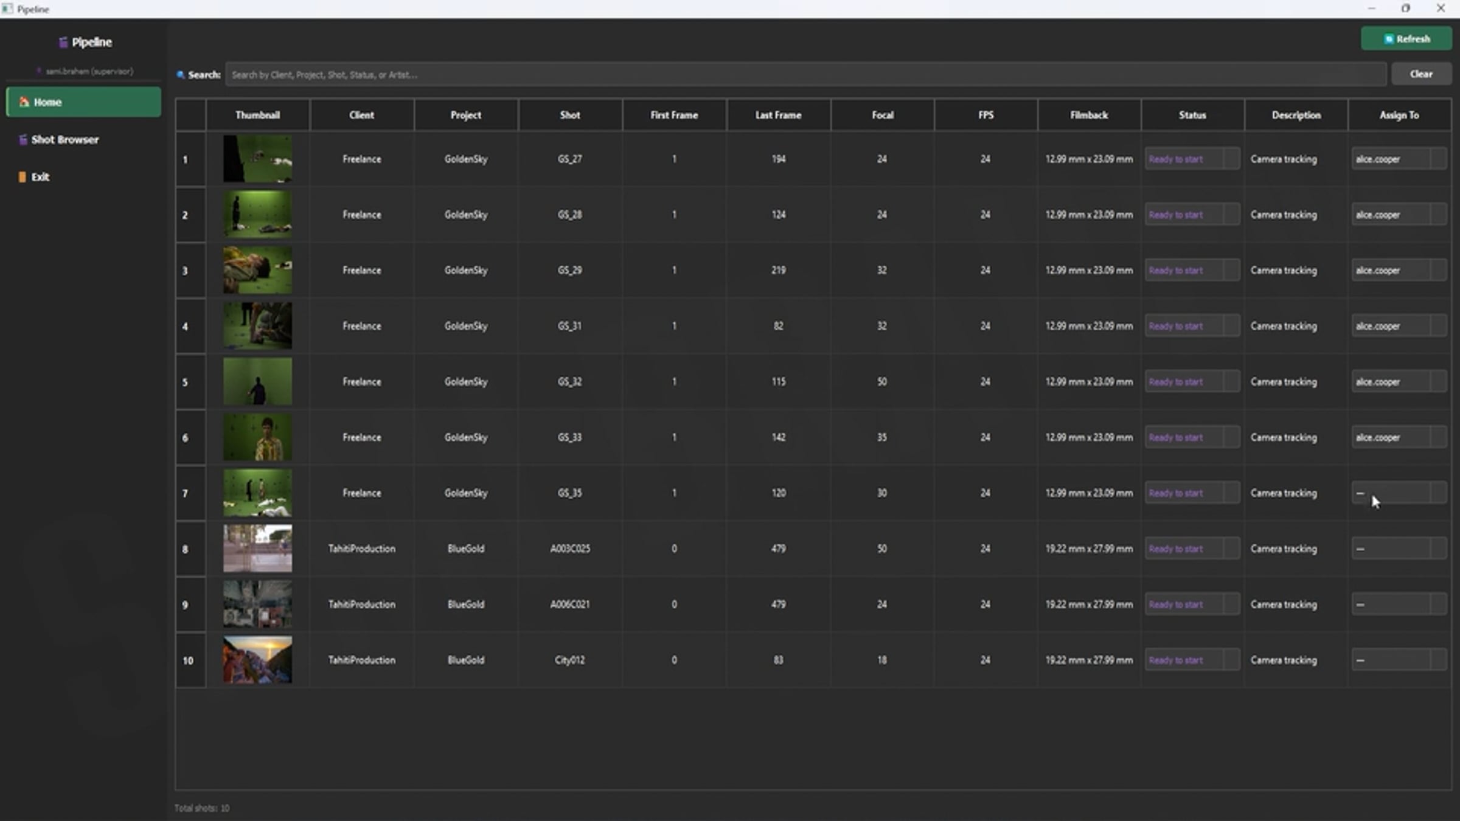Click the Status column header
The height and width of the screenshot is (821, 1460).
1192,115
